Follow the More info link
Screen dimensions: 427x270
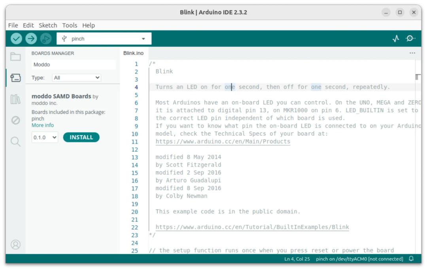[x=42, y=125]
